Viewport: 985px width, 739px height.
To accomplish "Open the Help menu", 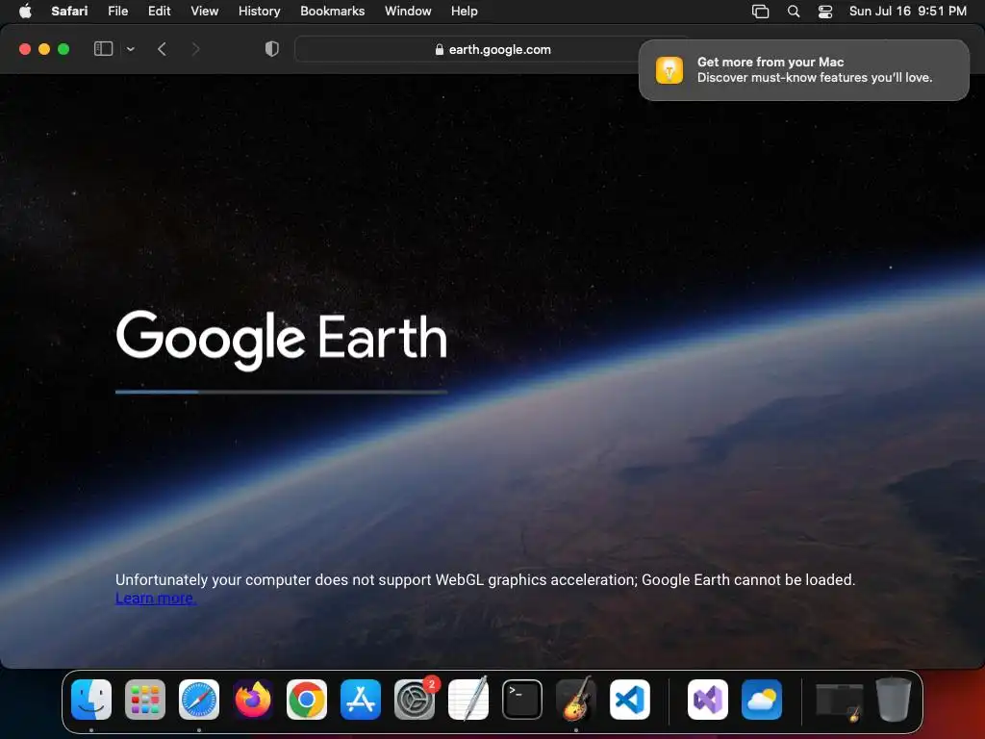I will coord(465,11).
